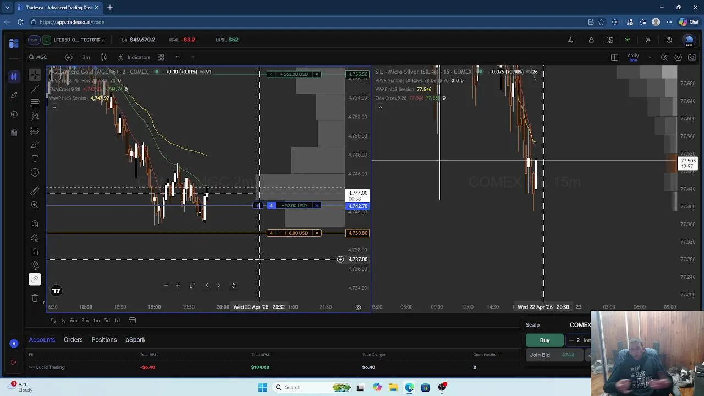Open the forecasting and measurement tools
The image size is (704, 396).
(x=35, y=130)
